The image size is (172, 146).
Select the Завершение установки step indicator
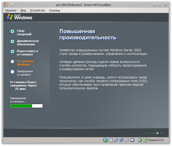[12, 72]
